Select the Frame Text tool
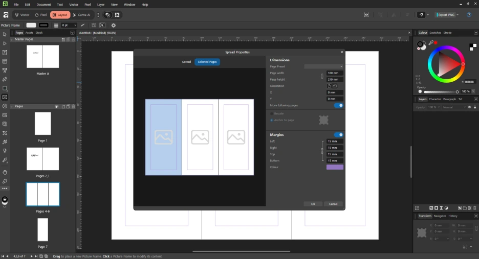This screenshot has width=479, height=259. (5, 53)
